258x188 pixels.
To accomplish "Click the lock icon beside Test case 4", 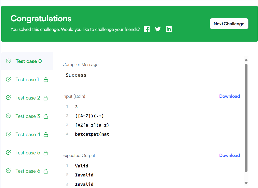I will click(x=46, y=135).
